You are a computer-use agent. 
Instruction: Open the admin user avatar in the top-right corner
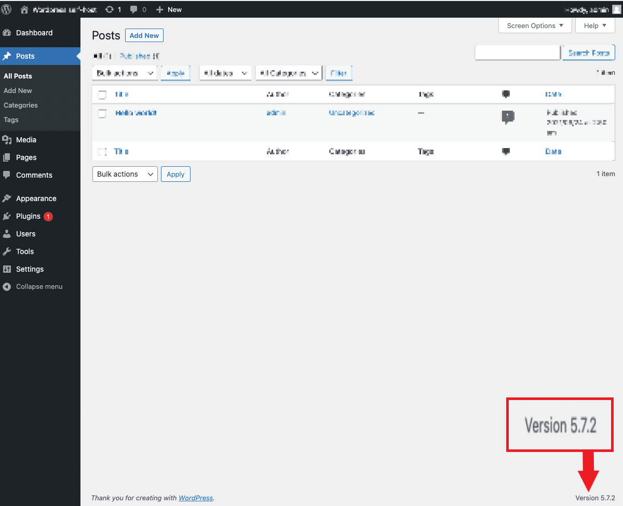coord(616,9)
